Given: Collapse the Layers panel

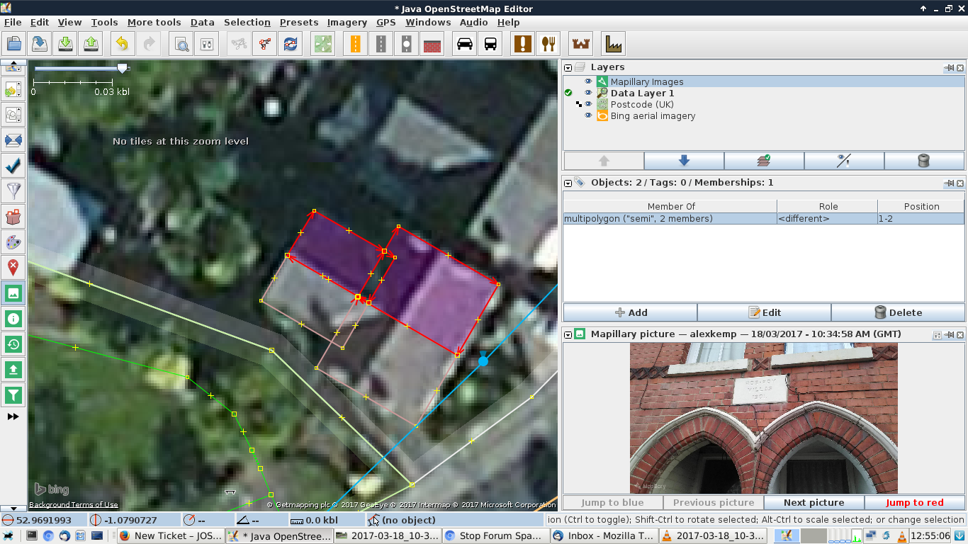Looking at the screenshot, I should click(568, 68).
